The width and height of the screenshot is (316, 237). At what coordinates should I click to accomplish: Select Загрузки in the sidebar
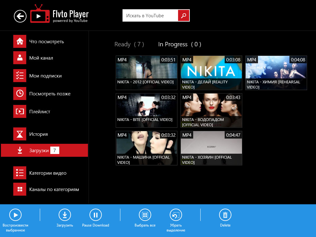44,150
